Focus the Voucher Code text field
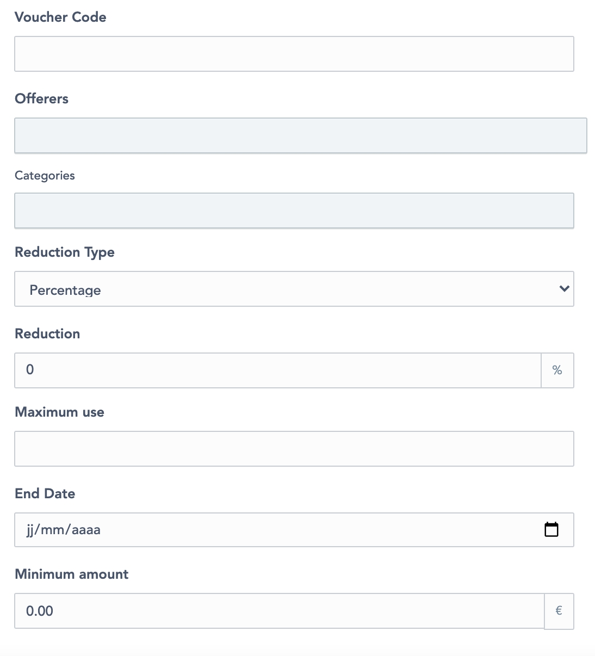 294,54
